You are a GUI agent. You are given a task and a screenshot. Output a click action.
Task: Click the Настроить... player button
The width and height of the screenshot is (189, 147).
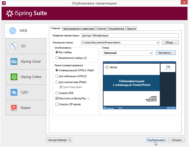click(x=165, y=53)
